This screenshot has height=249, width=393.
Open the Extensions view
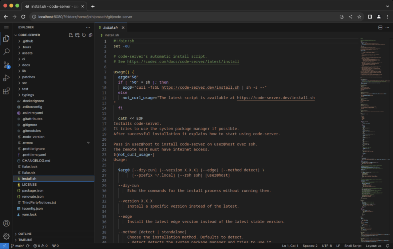click(x=6, y=91)
